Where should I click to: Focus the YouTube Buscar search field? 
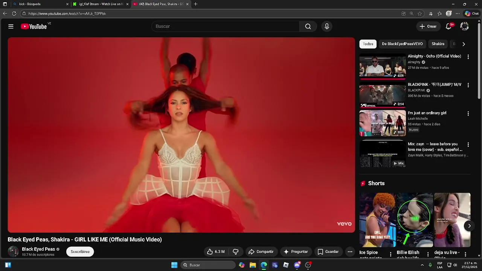point(225,26)
